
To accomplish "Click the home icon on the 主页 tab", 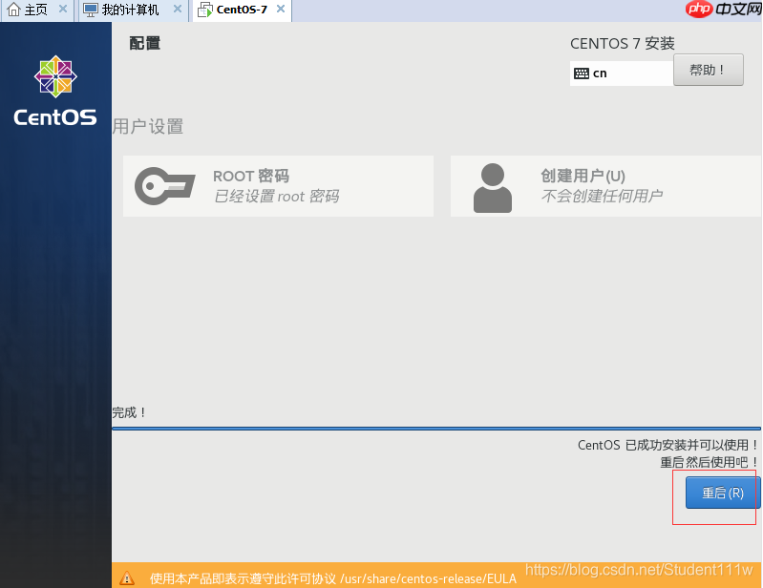I will 14,10.
